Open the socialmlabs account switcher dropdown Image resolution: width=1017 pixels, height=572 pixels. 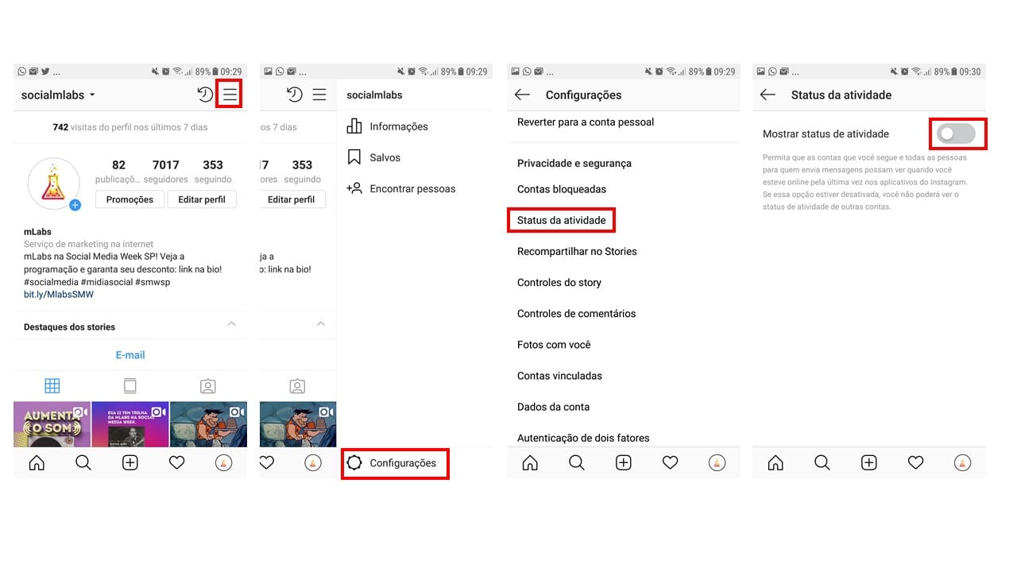coord(58,95)
